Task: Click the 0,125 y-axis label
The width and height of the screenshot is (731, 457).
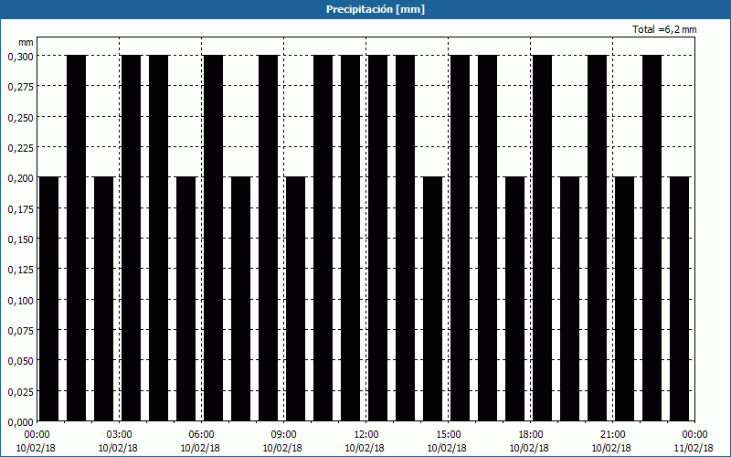Action: [20, 270]
